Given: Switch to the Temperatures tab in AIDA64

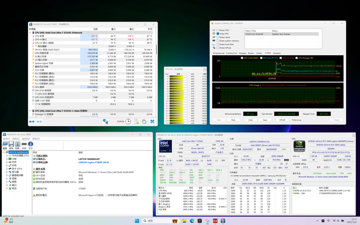Looking at the screenshot, I should (218, 53).
